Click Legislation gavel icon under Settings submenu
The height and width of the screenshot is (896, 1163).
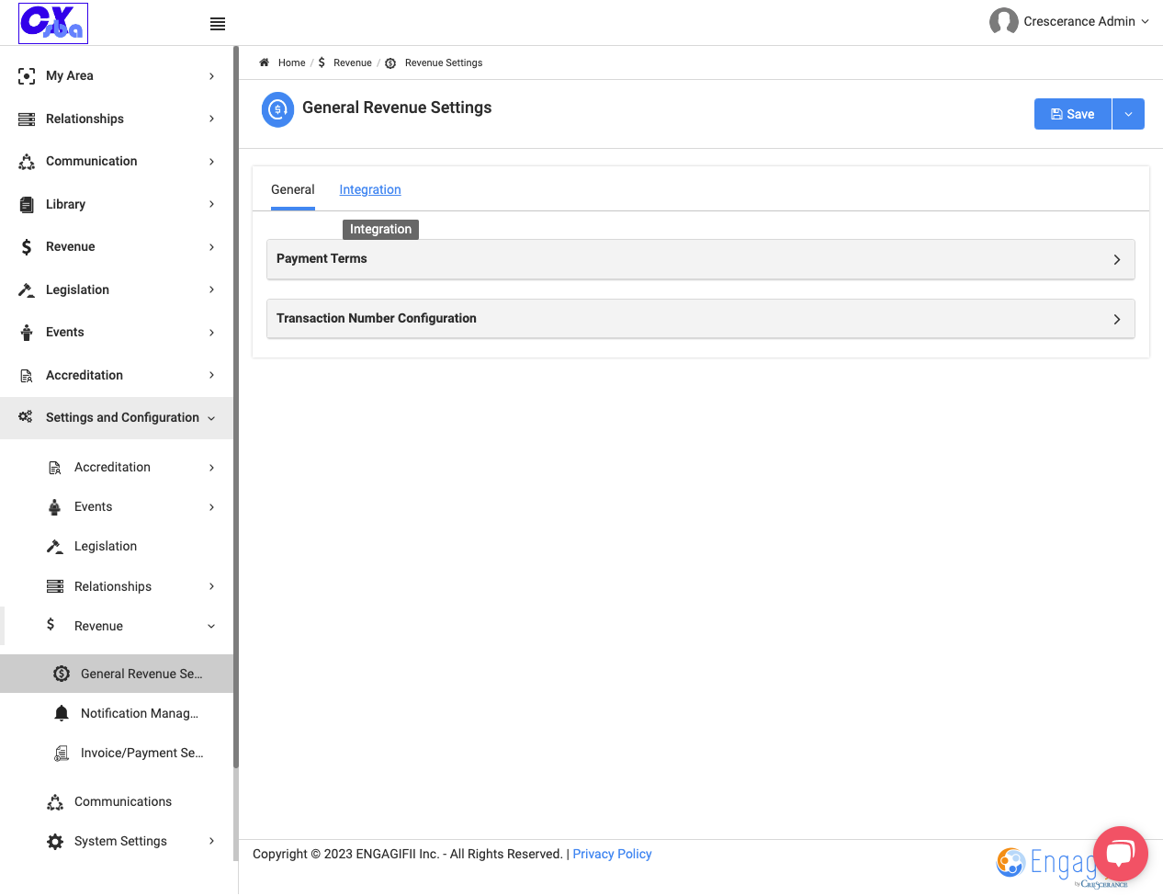click(55, 547)
